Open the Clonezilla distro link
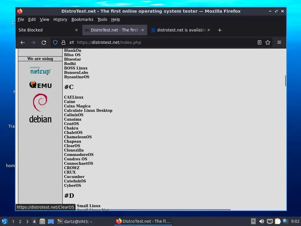 tap(74, 150)
